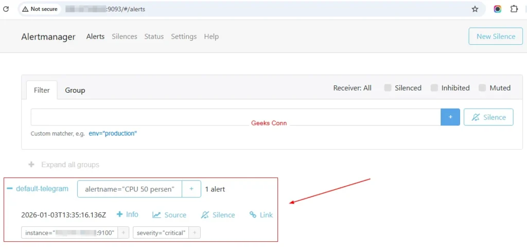Expand the alert Info section
This screenshot has height=249, width=527.
click(127, 215)
